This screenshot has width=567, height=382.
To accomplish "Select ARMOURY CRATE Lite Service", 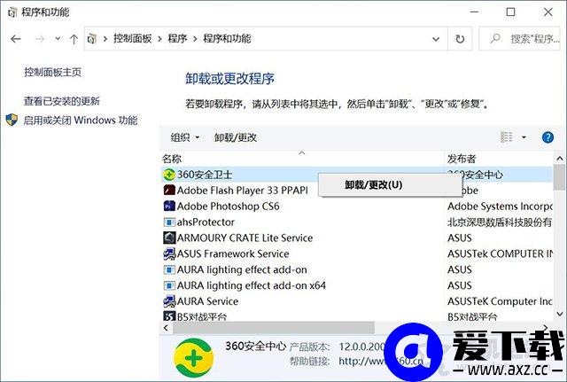I will tap(245, 238).
